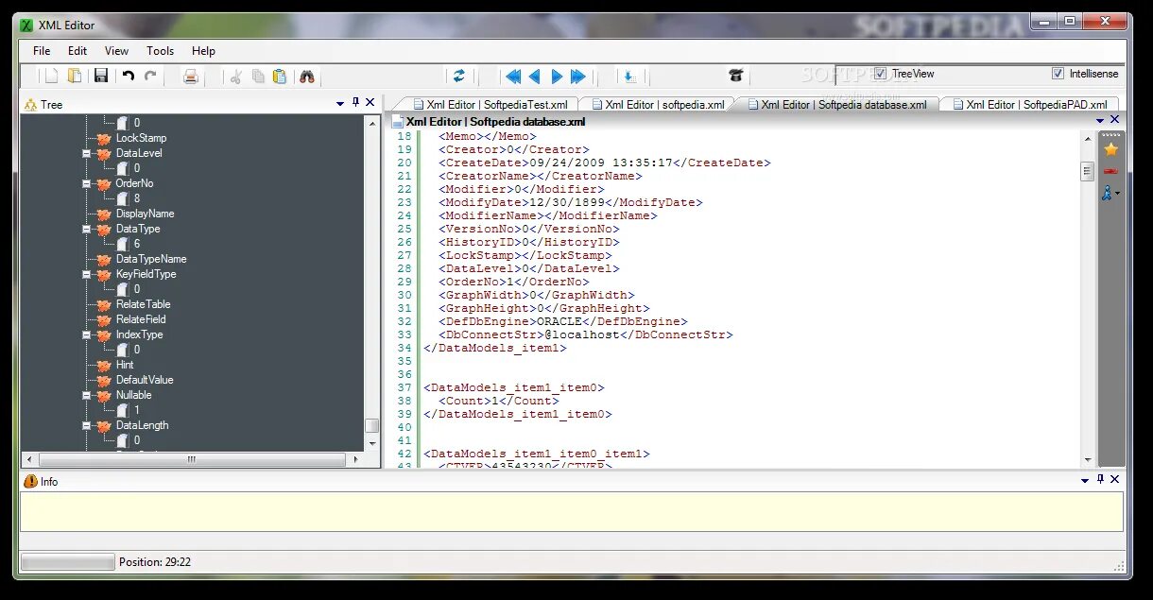The image size is (1153, 600).
Task: Click the red icon in the right sidebar
Action: 1110,171
